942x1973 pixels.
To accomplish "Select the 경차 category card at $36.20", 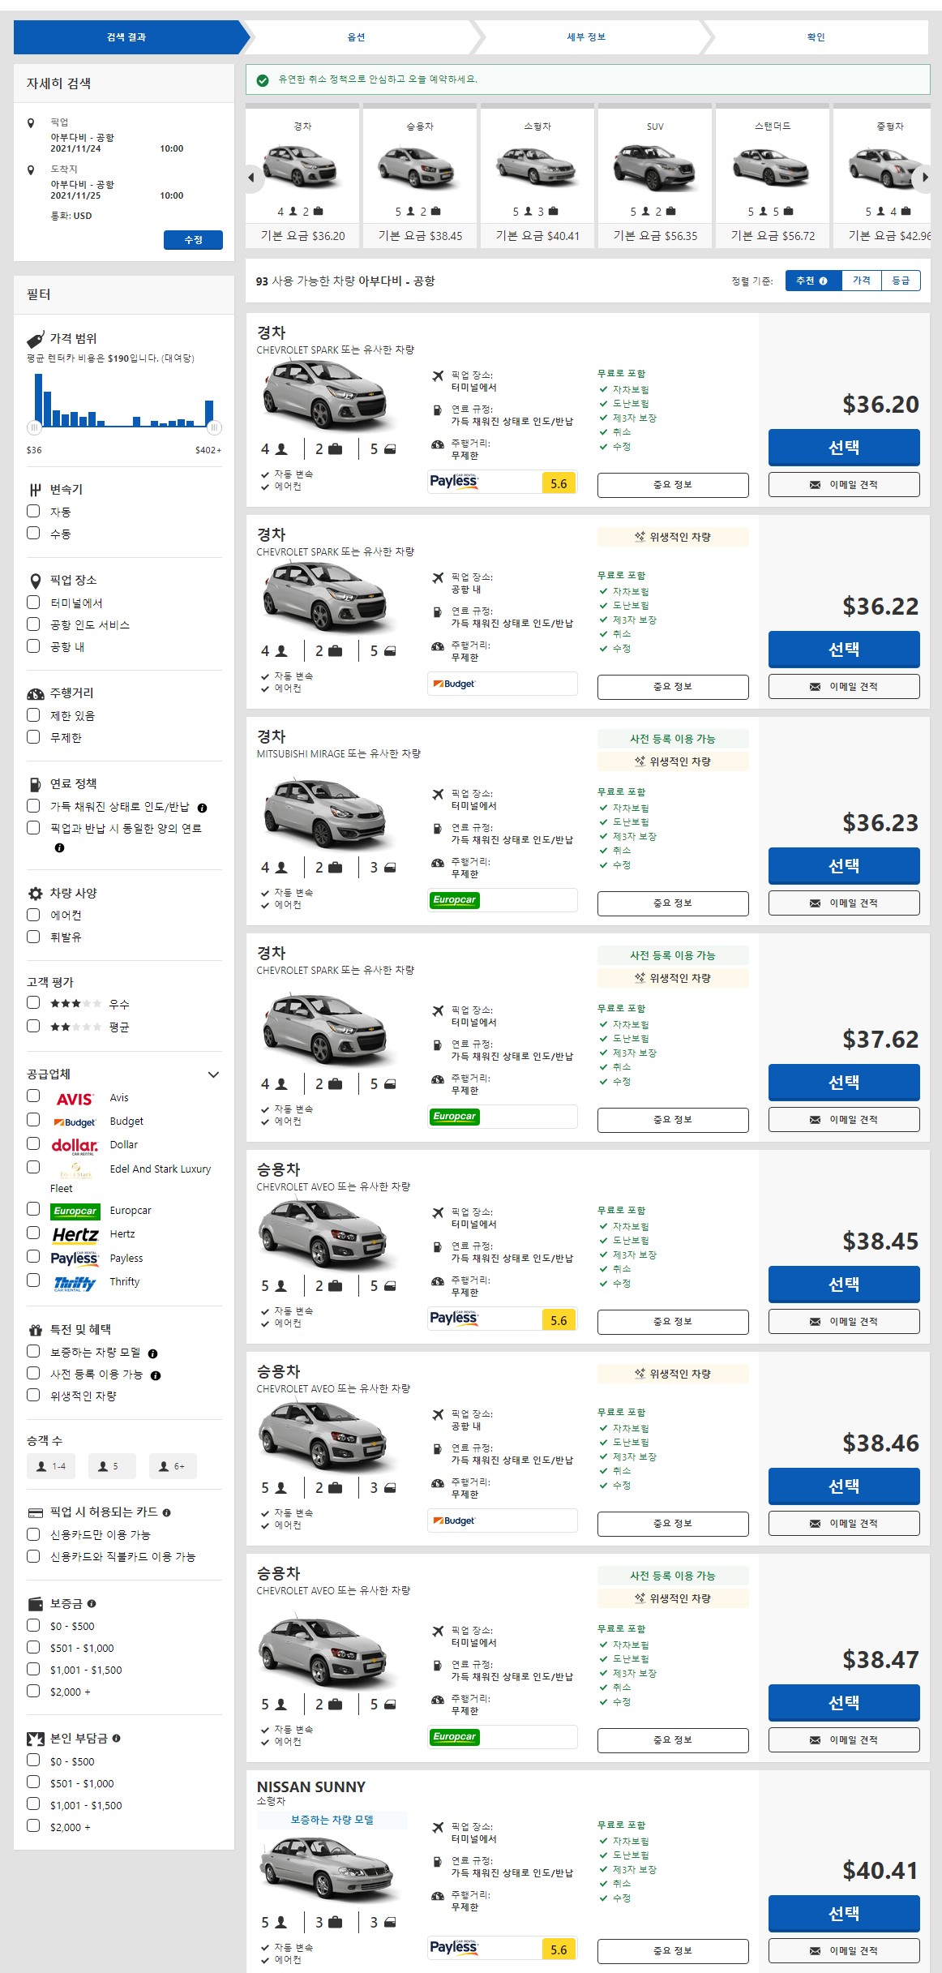I will click(302, 177).
